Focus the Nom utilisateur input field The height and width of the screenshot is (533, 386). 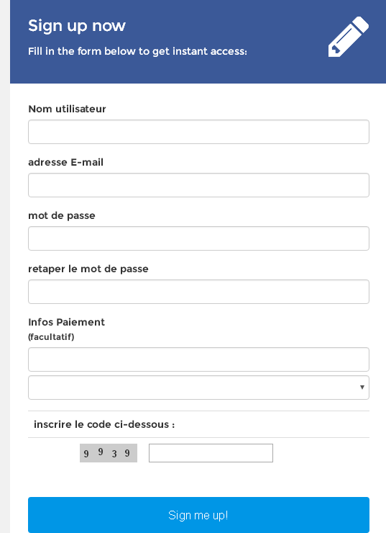point(198,132)
